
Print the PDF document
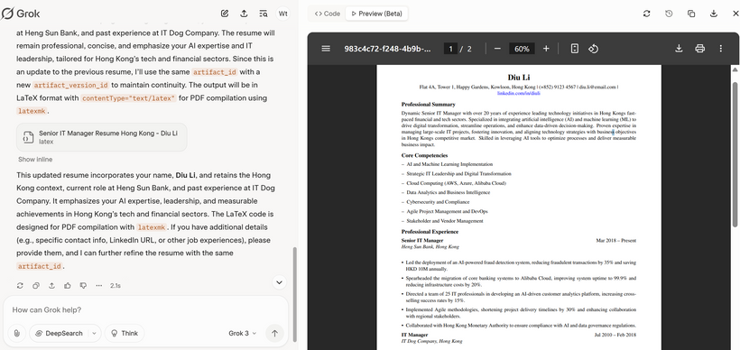click(700, 49)
